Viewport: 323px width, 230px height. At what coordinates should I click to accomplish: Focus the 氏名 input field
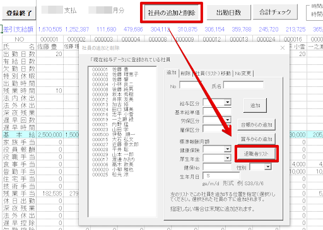[x=244, y=85]
